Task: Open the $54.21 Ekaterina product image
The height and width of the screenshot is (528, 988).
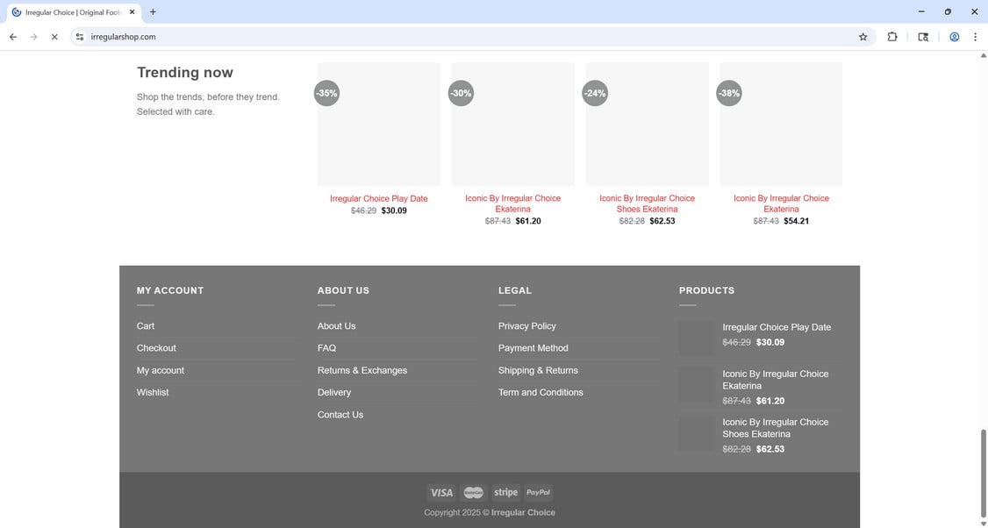Action: click(x=781, y=125)
